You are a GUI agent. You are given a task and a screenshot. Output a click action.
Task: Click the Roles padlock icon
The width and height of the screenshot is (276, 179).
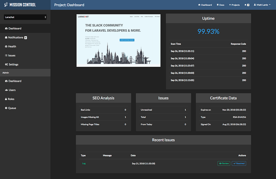[x=6, y=99]
